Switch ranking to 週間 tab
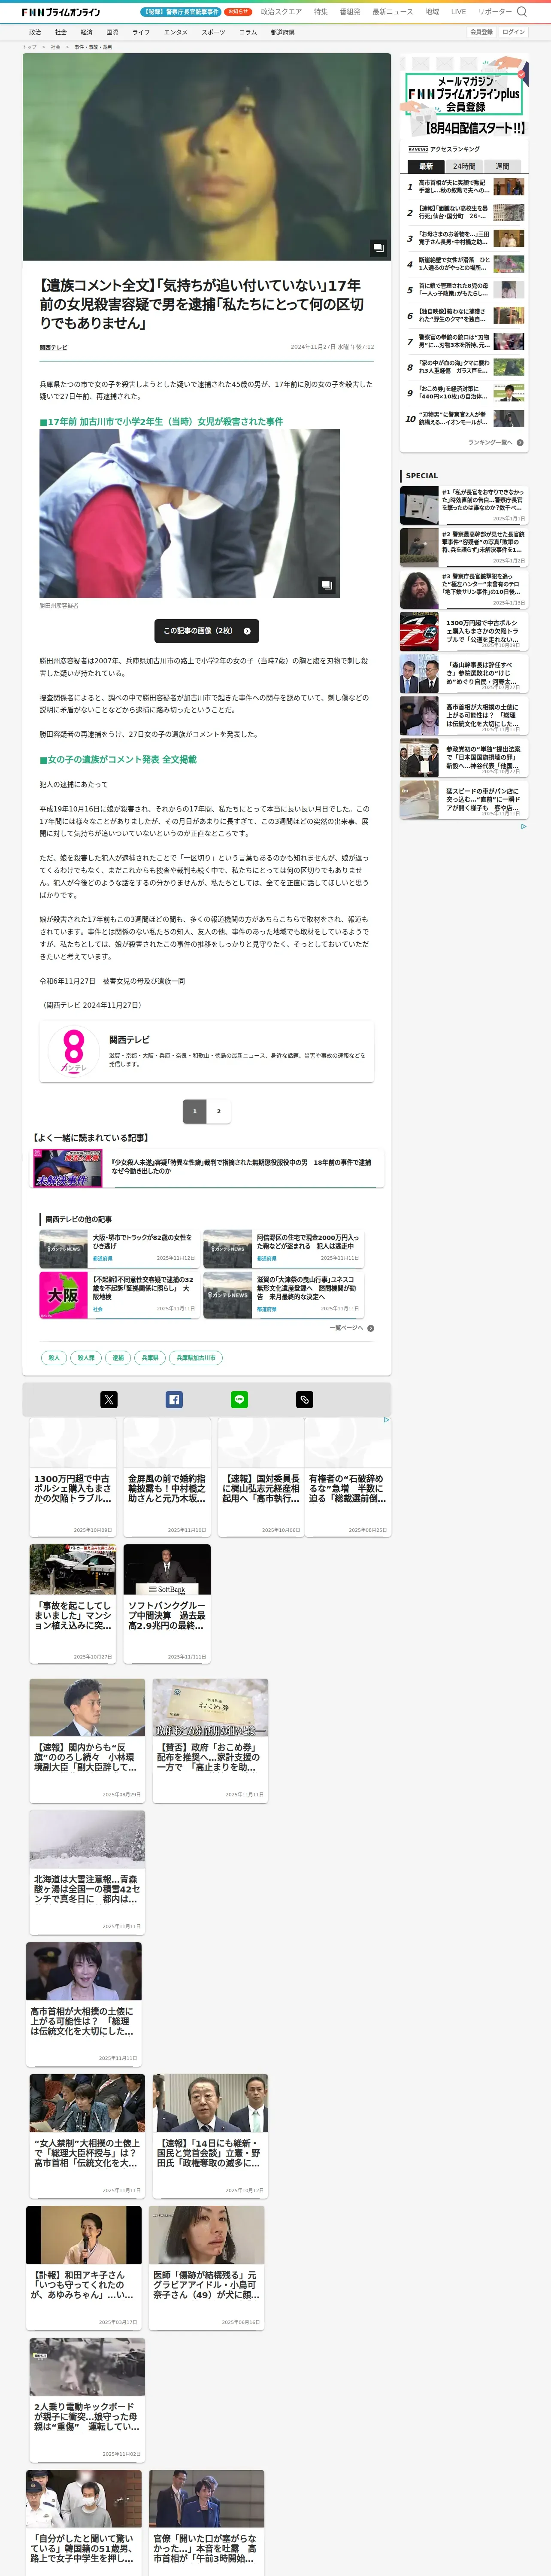 click(x=502, y=166)
